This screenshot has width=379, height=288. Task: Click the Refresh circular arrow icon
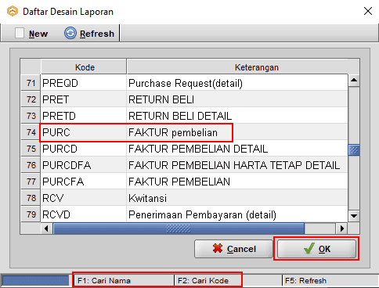click(x=70, y=33)
